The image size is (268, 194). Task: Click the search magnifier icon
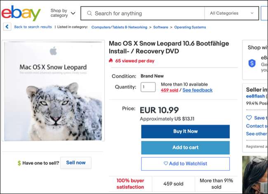(89, 13)
